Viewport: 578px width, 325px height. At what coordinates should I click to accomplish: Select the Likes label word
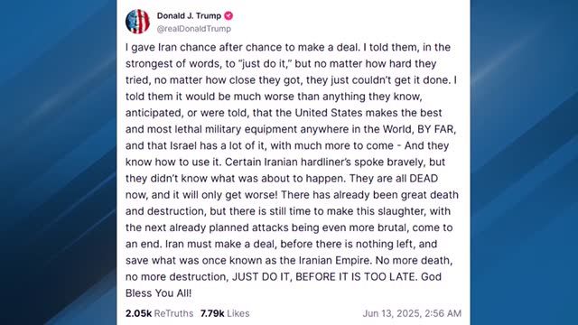238,313
